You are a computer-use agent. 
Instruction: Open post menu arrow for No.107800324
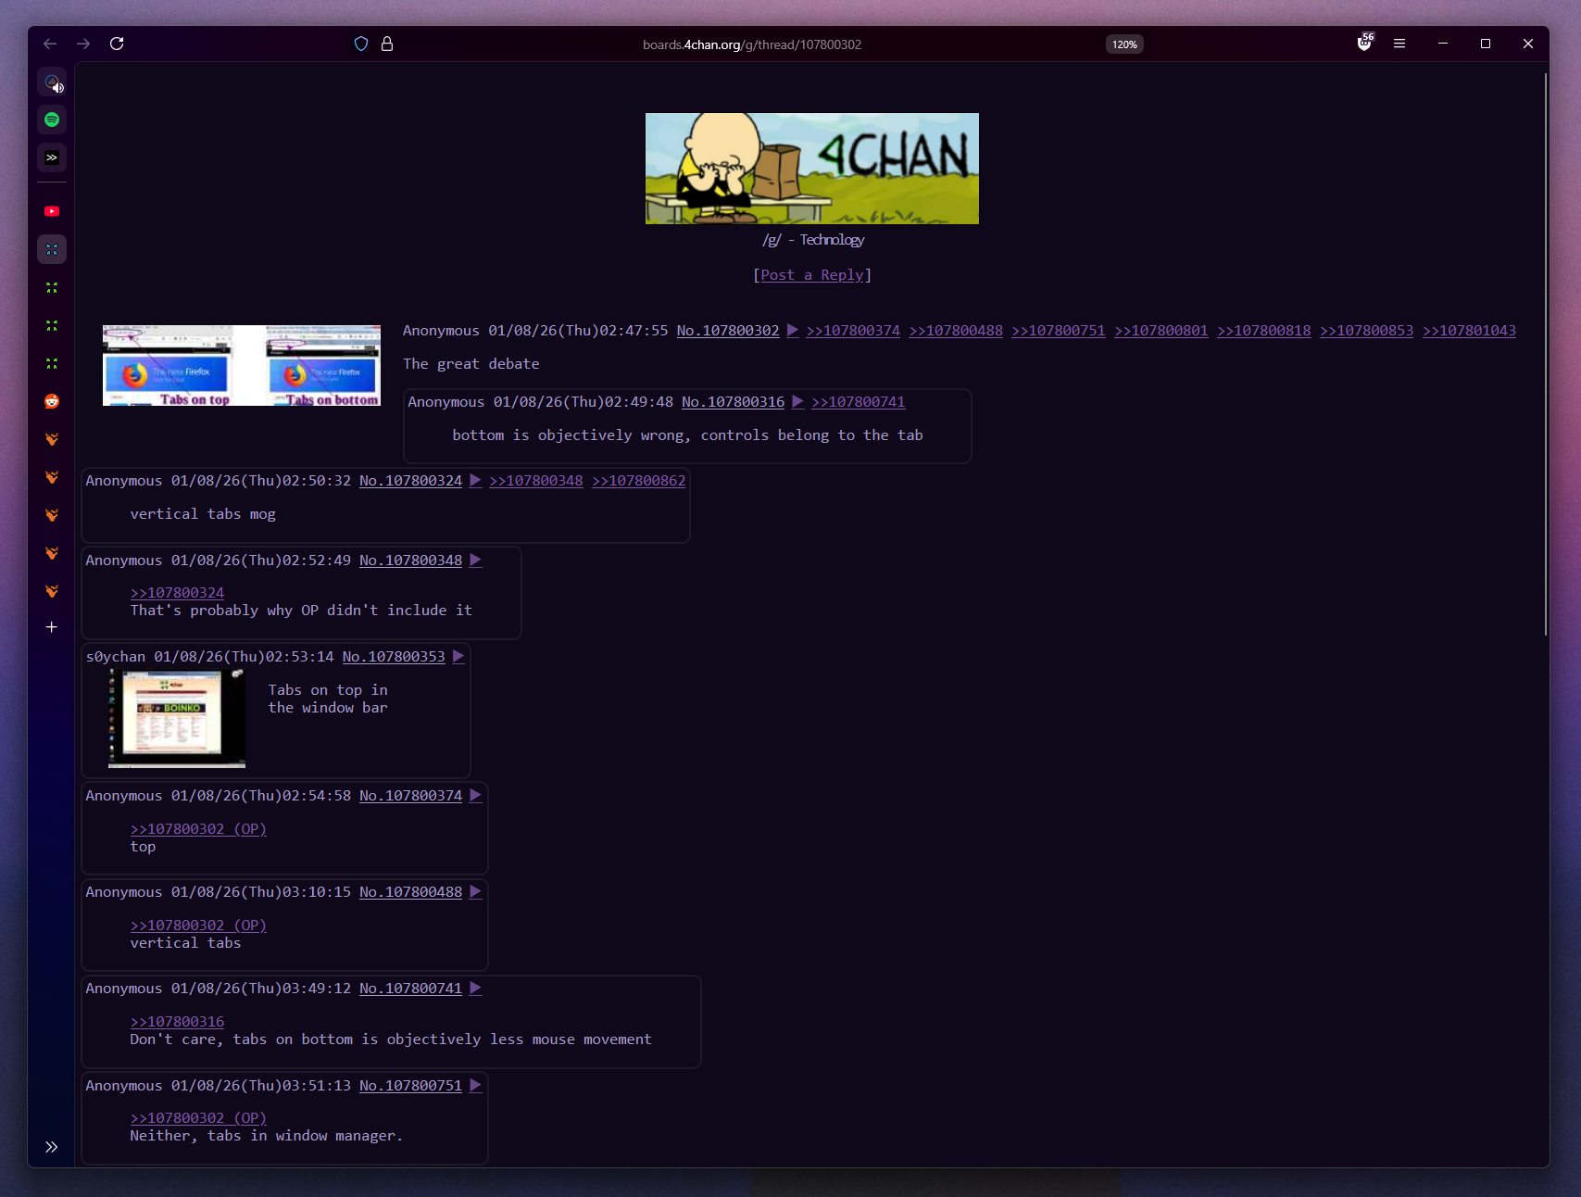point(475,481)
